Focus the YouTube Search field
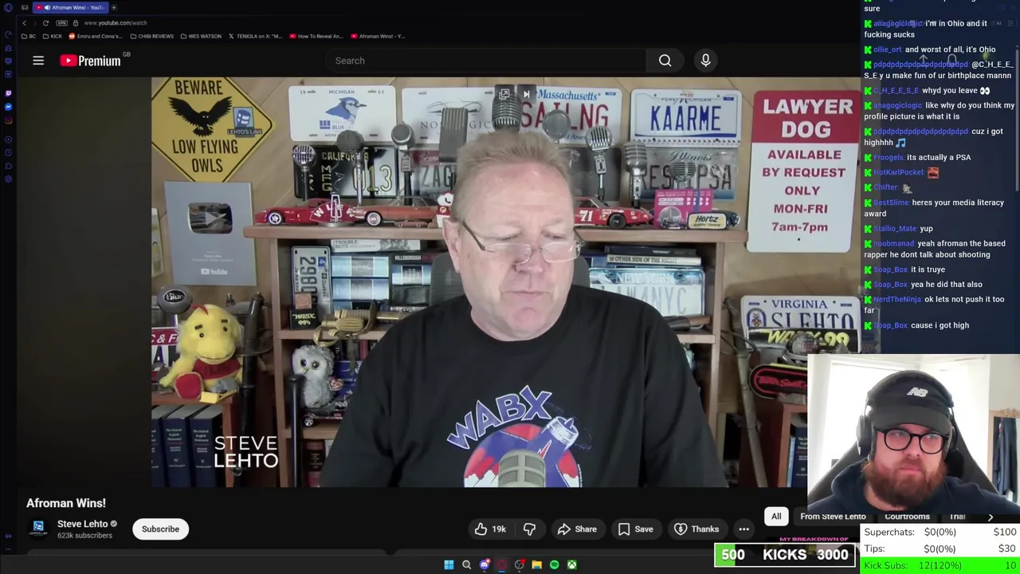1020x574 pixels. click(486, 61)
